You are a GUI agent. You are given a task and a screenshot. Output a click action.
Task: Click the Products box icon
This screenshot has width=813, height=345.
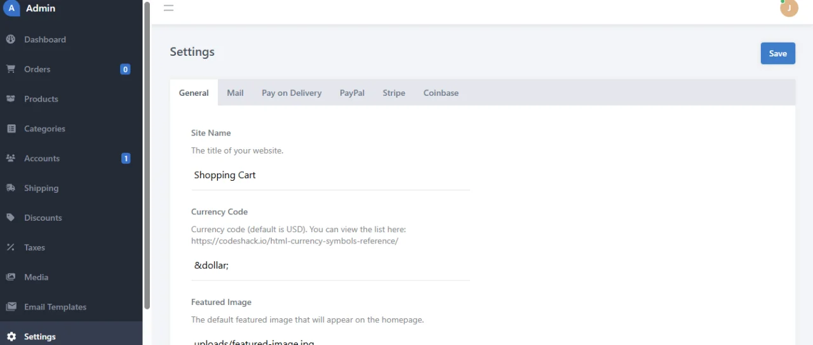(x=11, y=99)
